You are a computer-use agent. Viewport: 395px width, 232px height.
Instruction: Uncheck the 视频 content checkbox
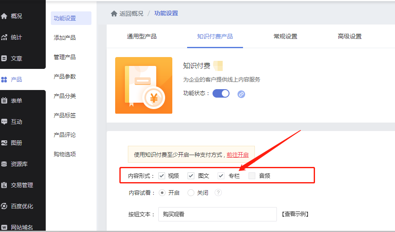(162, 176)
